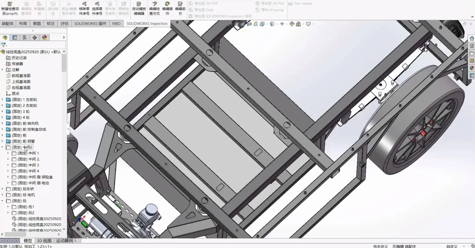475x248 pixels.
Task: Click the filter funnel icon in tree
Action: pyautogui.click(x=3, y=46)
